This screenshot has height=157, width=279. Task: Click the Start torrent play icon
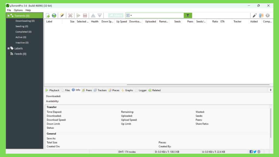click(78, 16)
